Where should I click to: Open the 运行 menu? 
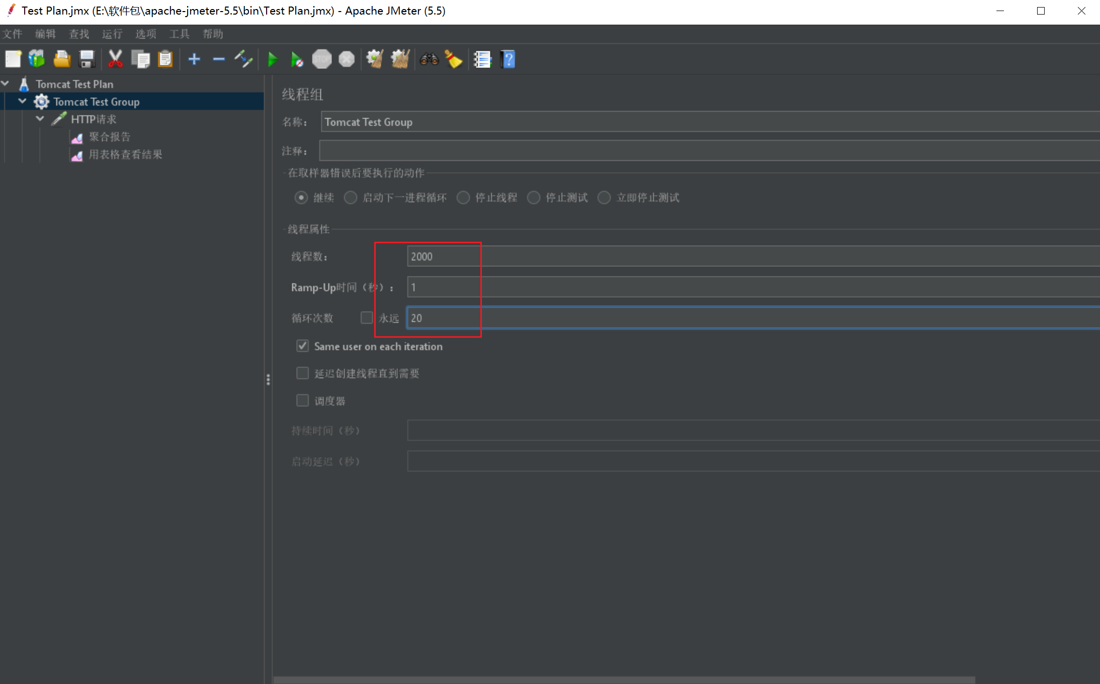[x=112, y=34]
